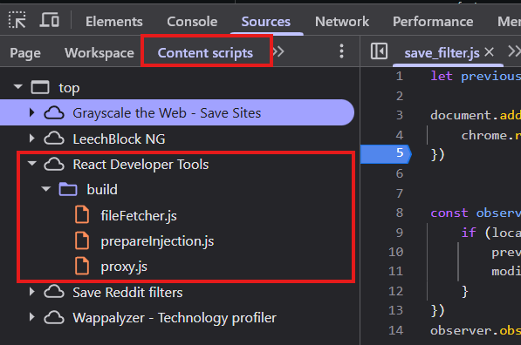
Task: Expand Wappalyzer - Technology profiler node
Action: pos(31,317)
